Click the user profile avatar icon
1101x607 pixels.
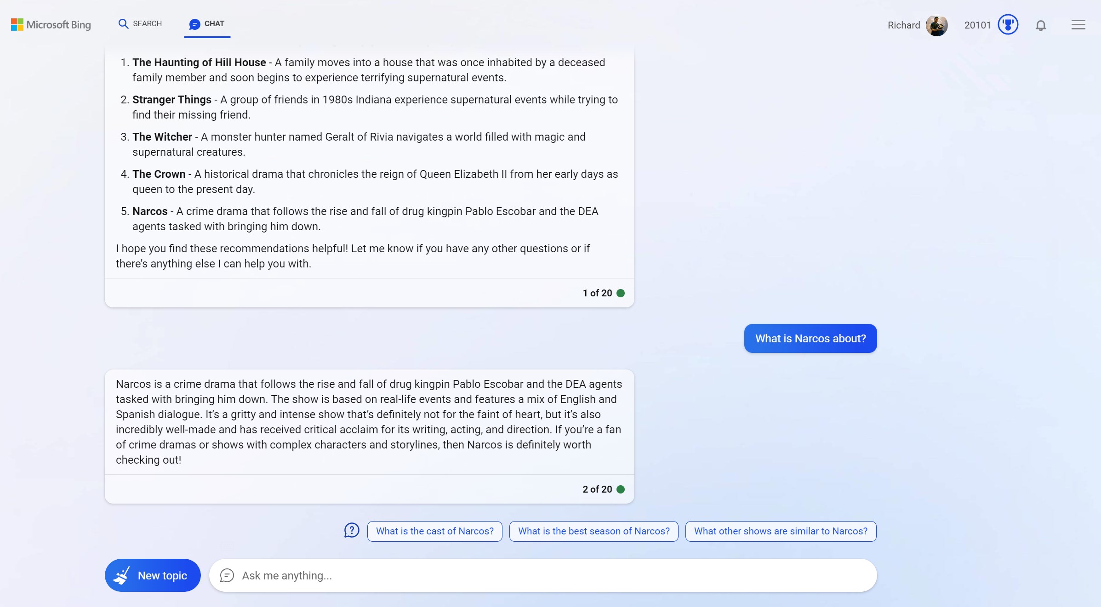coord(939,25)
